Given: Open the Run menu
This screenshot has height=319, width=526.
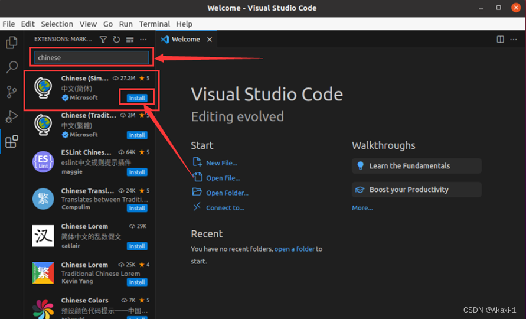Looking at the screenshot, I should tap(126, 24).
